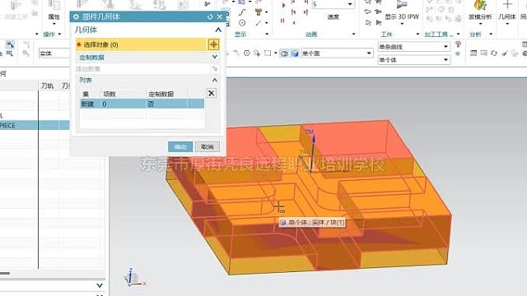Open the 实体 filter dropdown
The image size is (527, 296).
coord(54,53)
